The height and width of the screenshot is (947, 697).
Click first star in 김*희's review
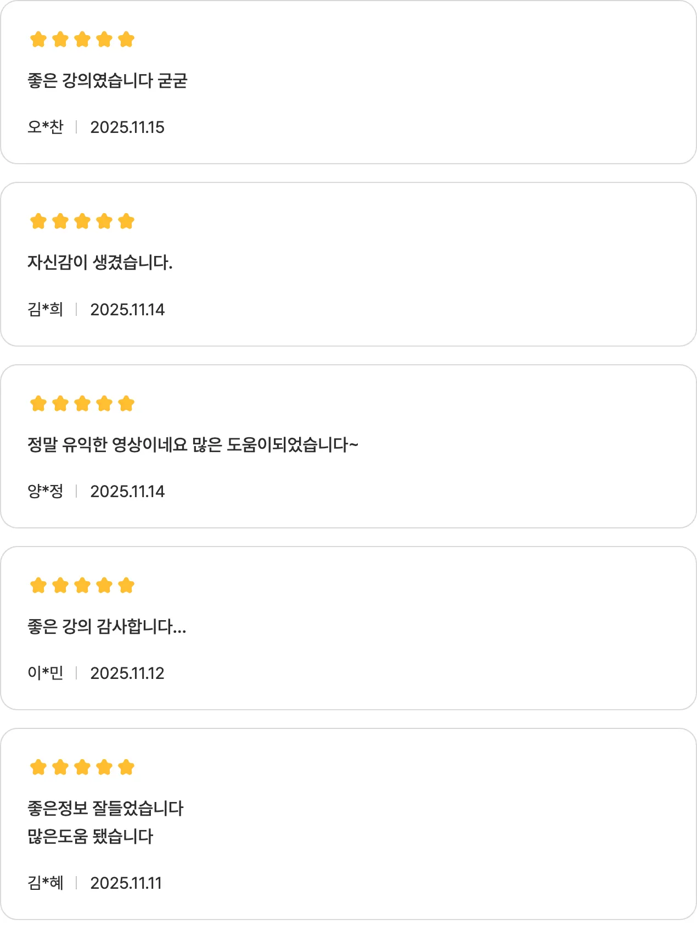point(38,221)
